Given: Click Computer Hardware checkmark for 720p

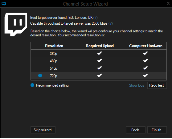Looking at the screenshot, I should tap(145, 75).
